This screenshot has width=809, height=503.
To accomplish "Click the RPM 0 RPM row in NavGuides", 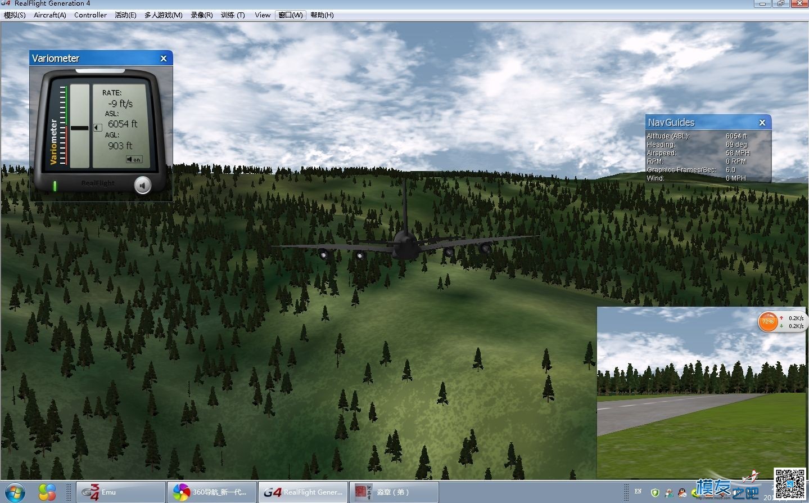I will (708, 161).
